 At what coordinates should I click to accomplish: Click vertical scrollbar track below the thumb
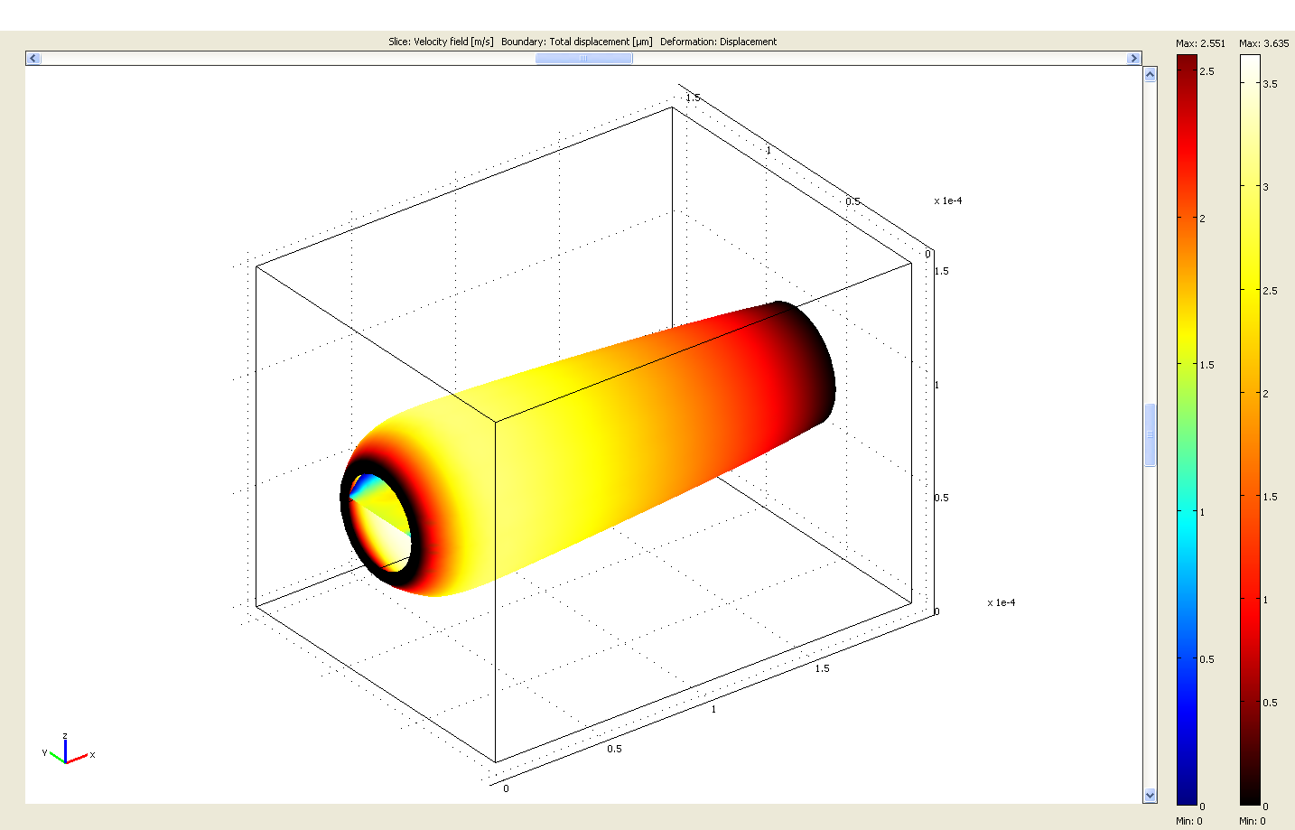[x=1150, y=632]
